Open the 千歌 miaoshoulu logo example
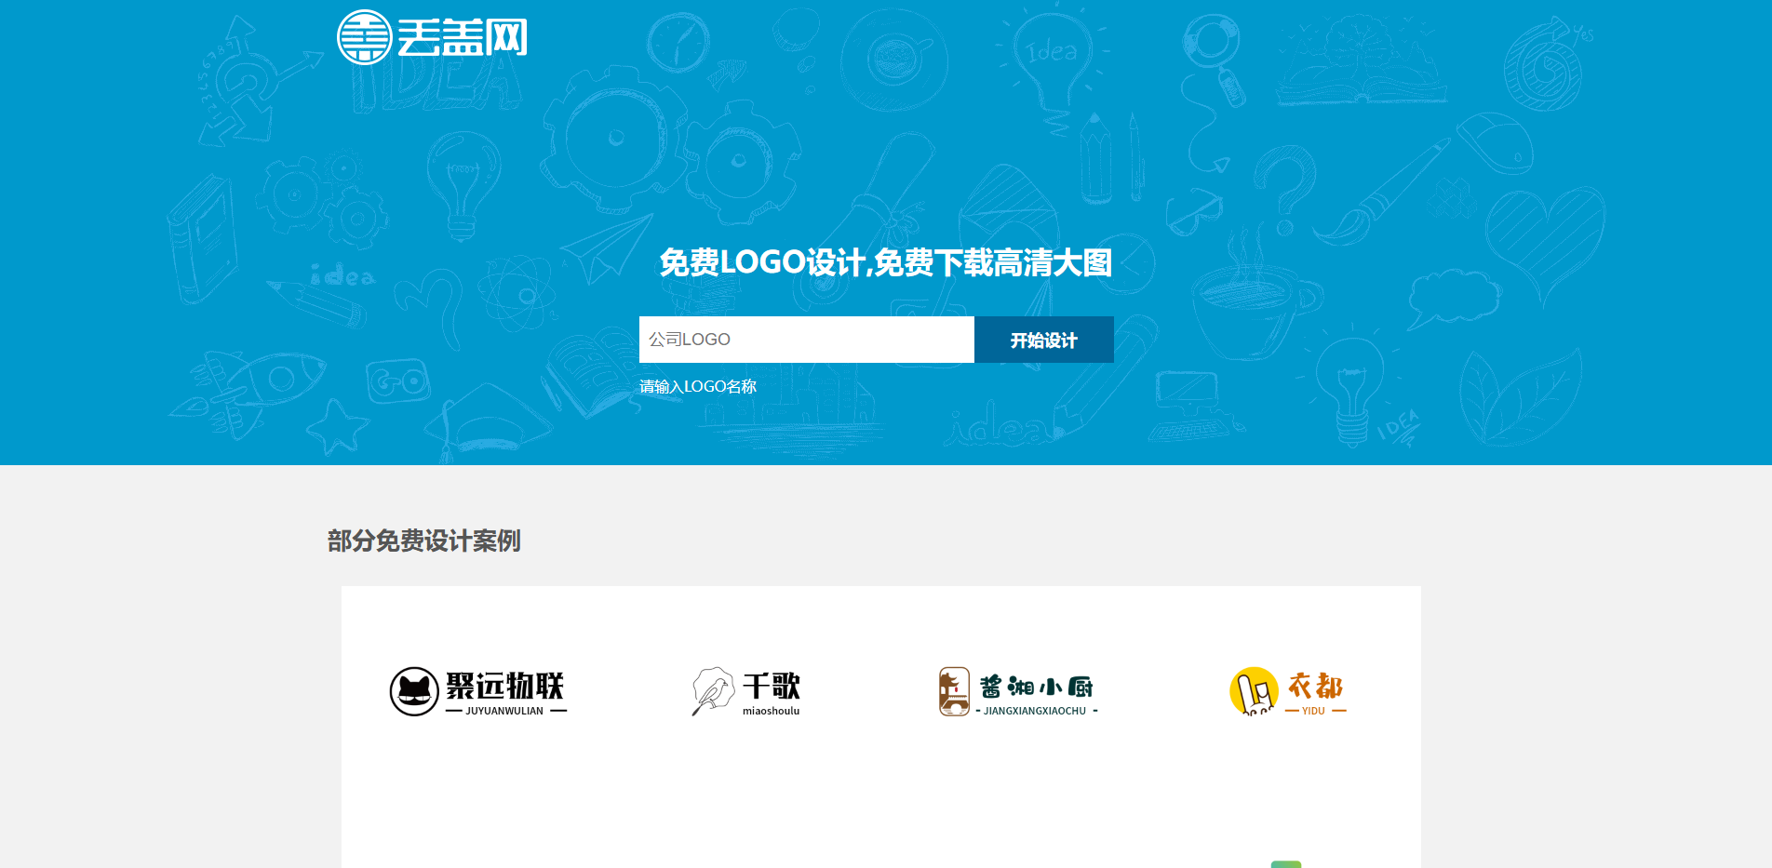 pos(746,690)
